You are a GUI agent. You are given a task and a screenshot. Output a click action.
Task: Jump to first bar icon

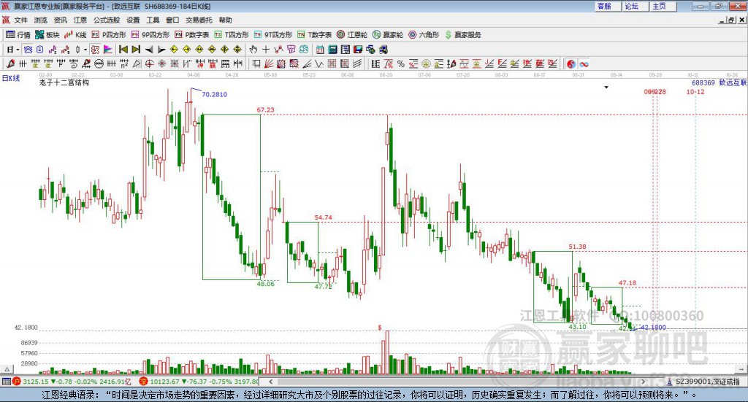123,50
